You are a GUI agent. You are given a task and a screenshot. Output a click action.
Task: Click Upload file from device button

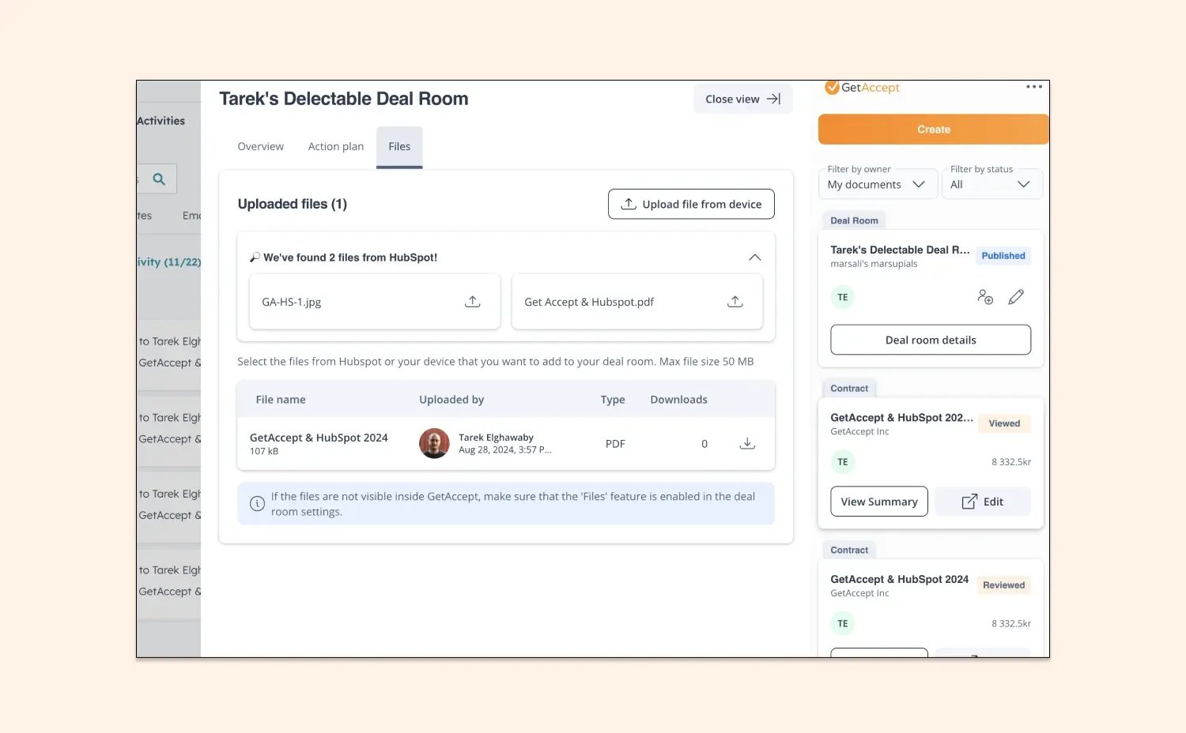click(691, 204)
